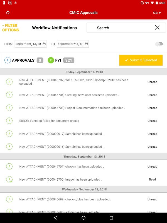Open the FROM date field
Image resolution: width=167 pixels, height=223 pixels.
tap(28, 44)
